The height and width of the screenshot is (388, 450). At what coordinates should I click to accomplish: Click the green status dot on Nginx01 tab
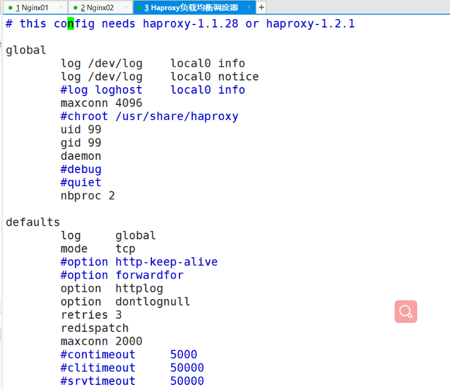10,8
